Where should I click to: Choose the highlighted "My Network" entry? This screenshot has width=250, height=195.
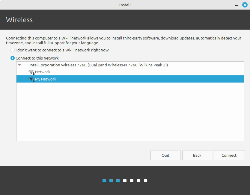coord(46,79)
